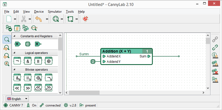Click the magnifier with hash icon
Screen dimensions: 222x110
point(7,63)
